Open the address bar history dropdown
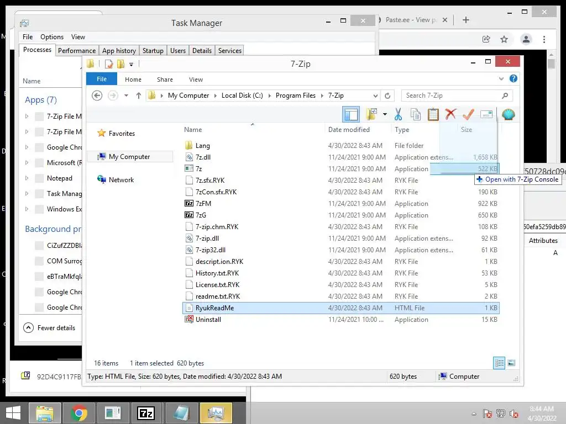The image size is (566, 424). (x=375, y=96)
